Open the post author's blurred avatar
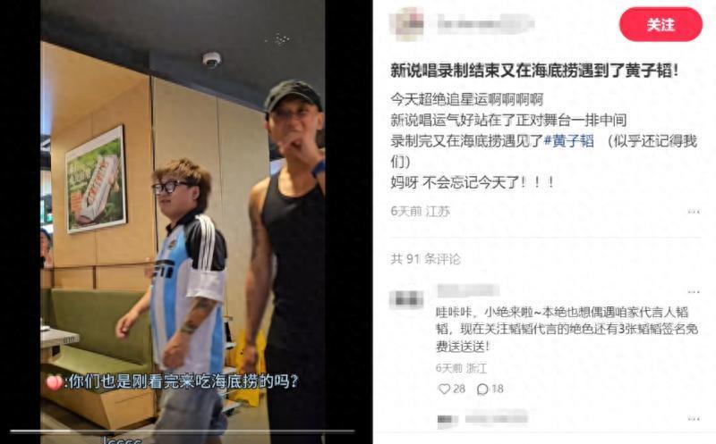This screenshot has height=444, width=716. (x=408, y=24)
